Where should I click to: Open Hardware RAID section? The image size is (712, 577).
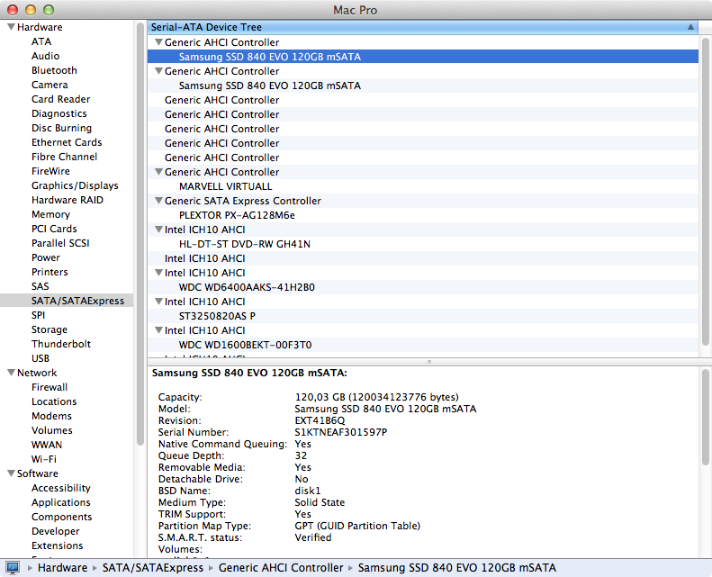click(x=68, y=200)
